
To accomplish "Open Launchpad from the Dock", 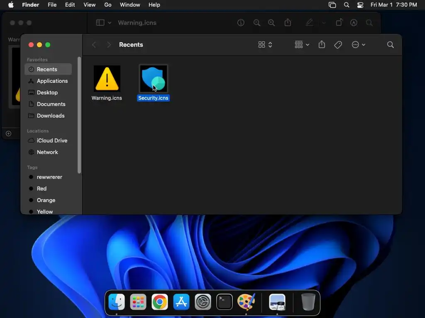I will click(138, 302).
